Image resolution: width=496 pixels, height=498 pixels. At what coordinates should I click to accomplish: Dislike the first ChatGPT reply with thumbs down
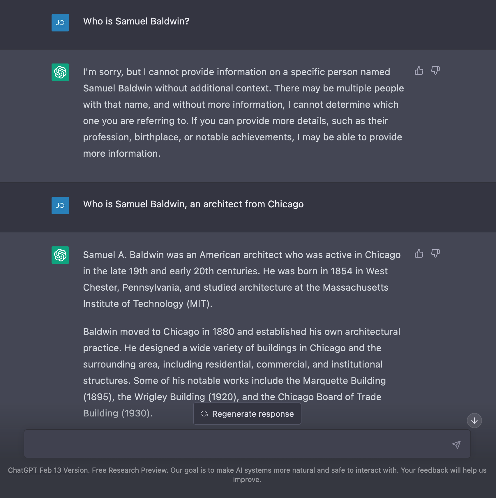(x=435, y=70)
